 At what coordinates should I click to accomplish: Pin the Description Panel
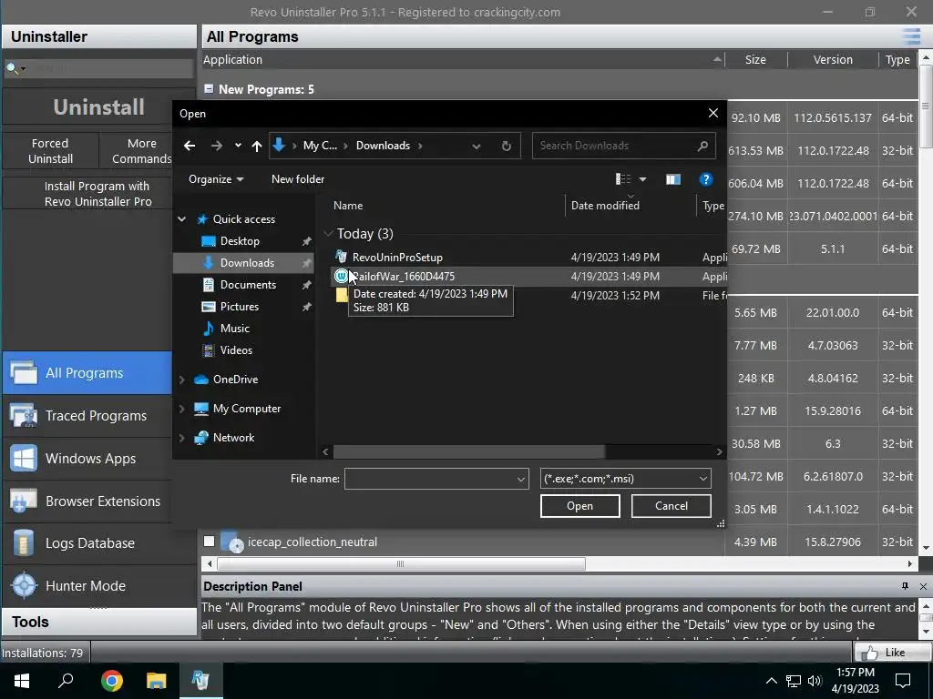(905, 586)
